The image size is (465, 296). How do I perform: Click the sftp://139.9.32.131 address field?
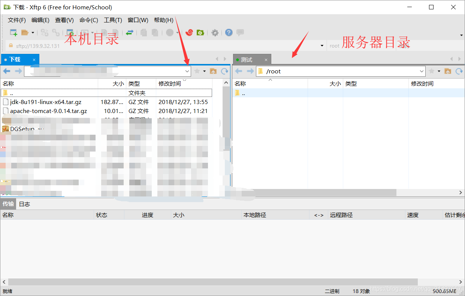[x=165, y=46]
